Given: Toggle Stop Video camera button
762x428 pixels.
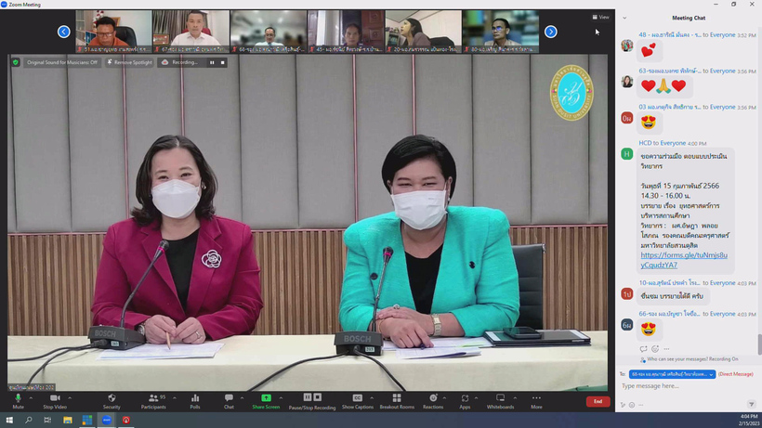Looking at the screenshot, I should click(54, 398).
